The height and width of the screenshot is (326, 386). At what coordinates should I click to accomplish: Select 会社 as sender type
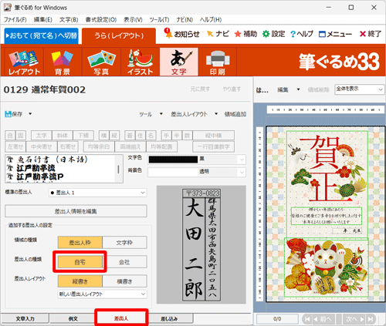[124, 262]
